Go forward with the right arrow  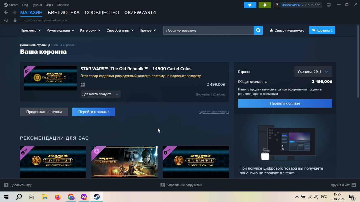[x=14, y=12]
